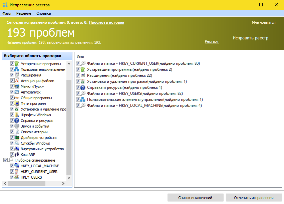284x204 pixels.
Task: Click the Общие программы handshake icon
Action: (17, 97)
